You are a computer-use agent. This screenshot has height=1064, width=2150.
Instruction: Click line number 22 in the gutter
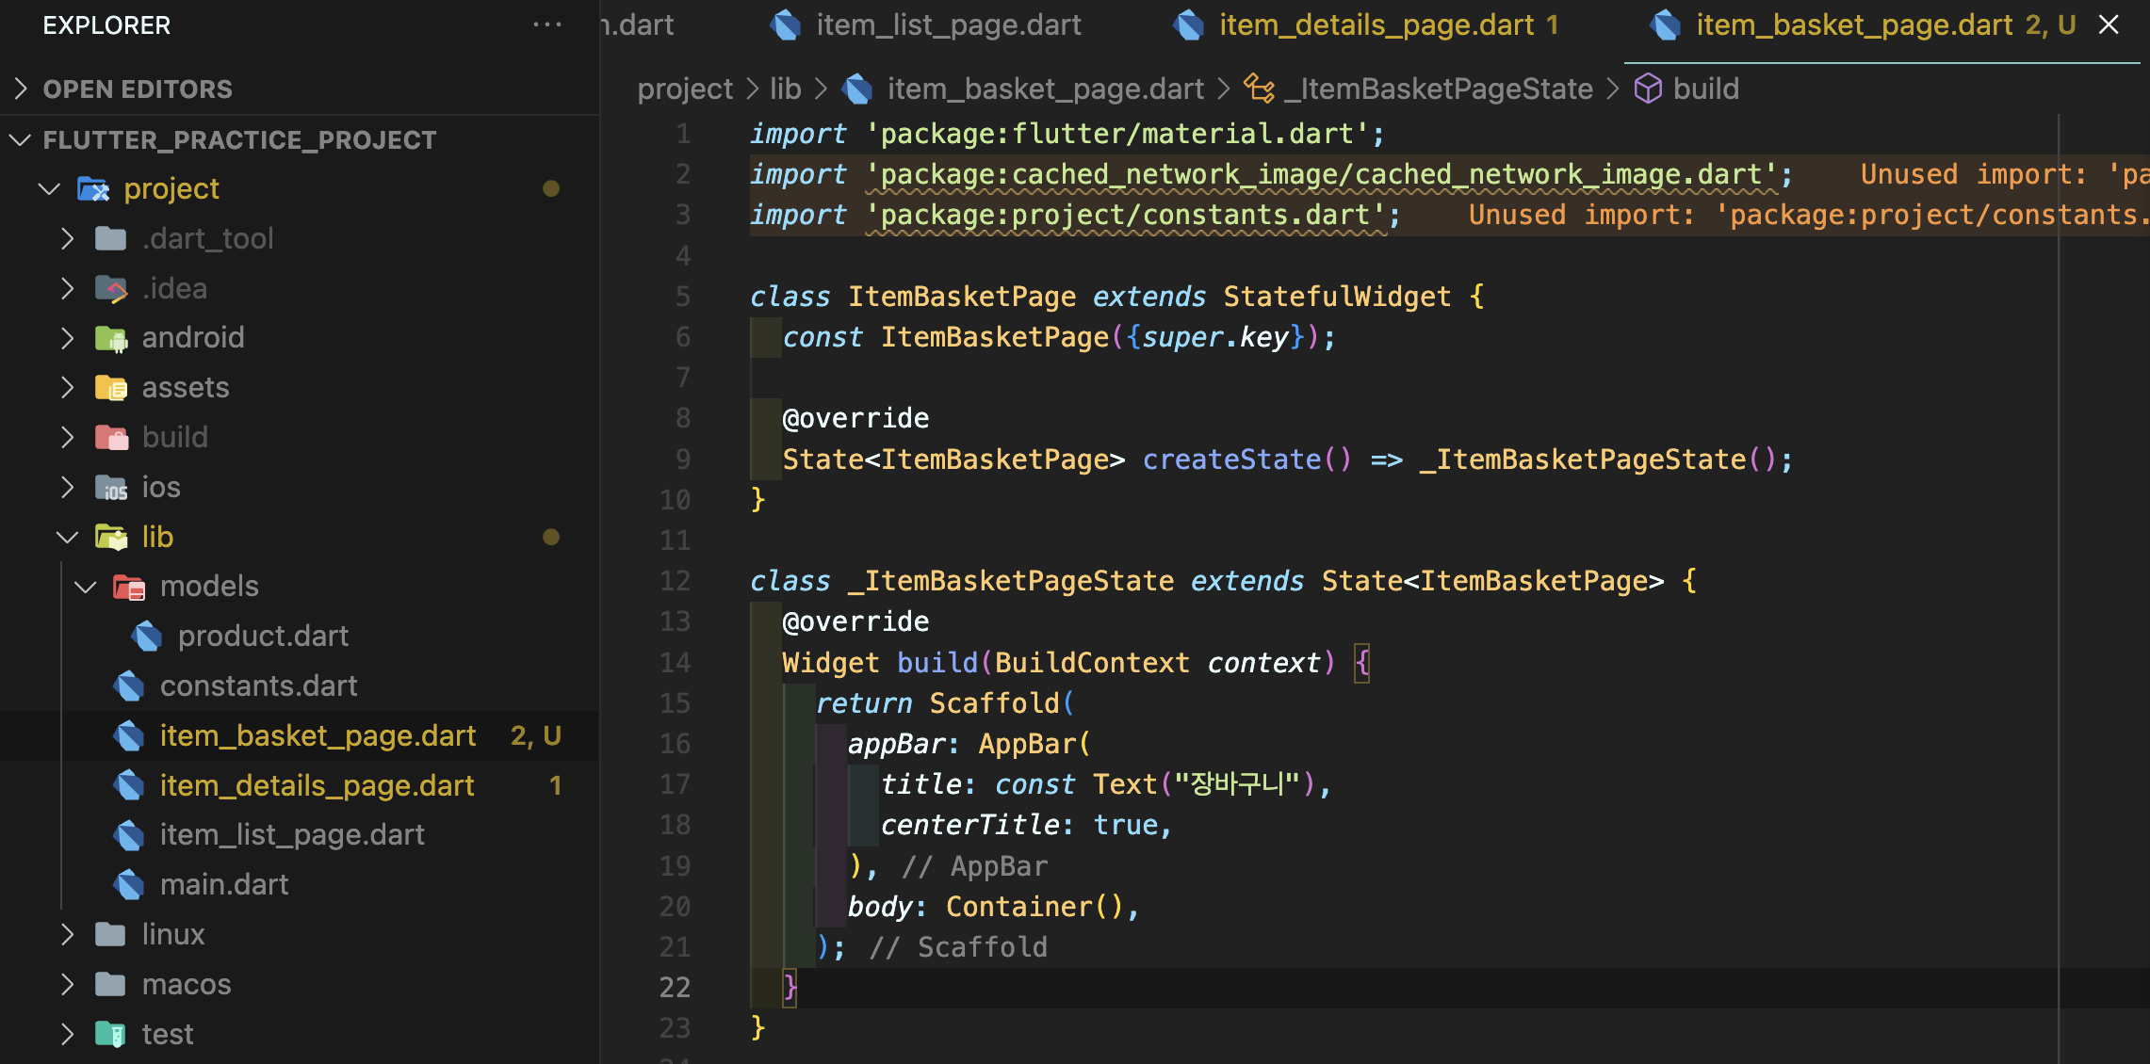click(x=675, y=987)
